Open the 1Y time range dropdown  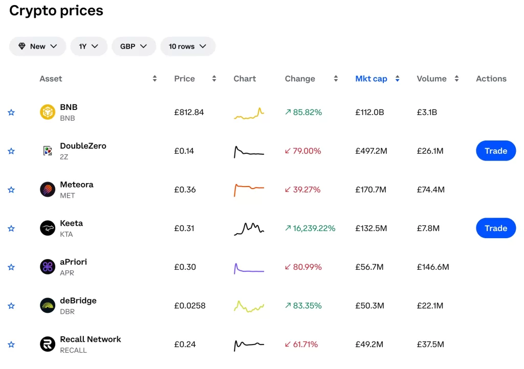tap(89, 47)
